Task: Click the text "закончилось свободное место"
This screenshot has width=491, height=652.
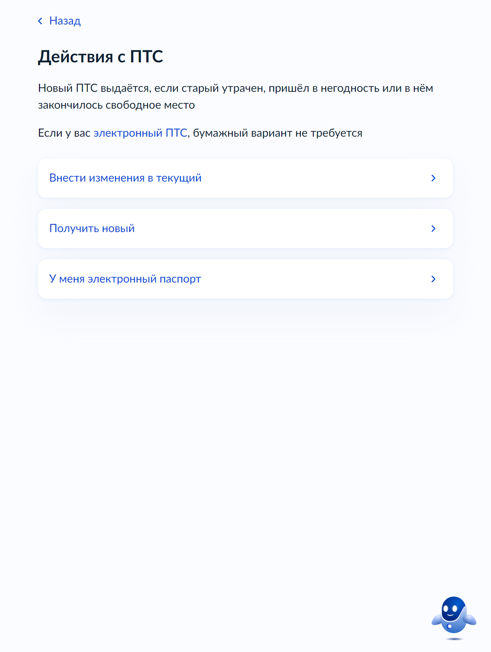Action: tap(116, 105)
